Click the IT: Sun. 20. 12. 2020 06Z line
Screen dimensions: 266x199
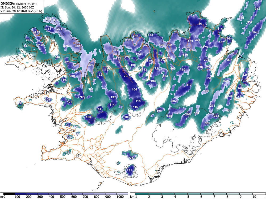coord(17,7)
